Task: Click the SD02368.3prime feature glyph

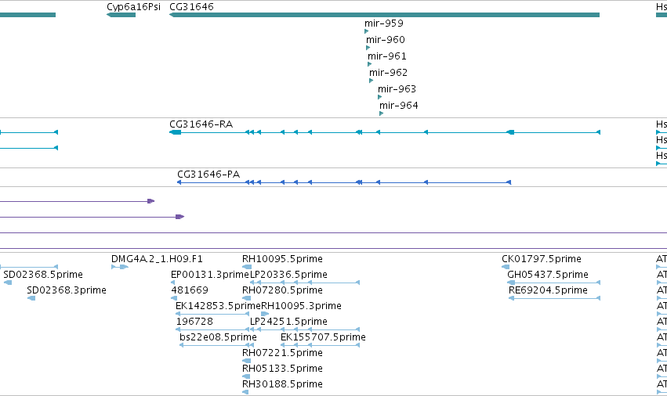Action: coord(31,298)
